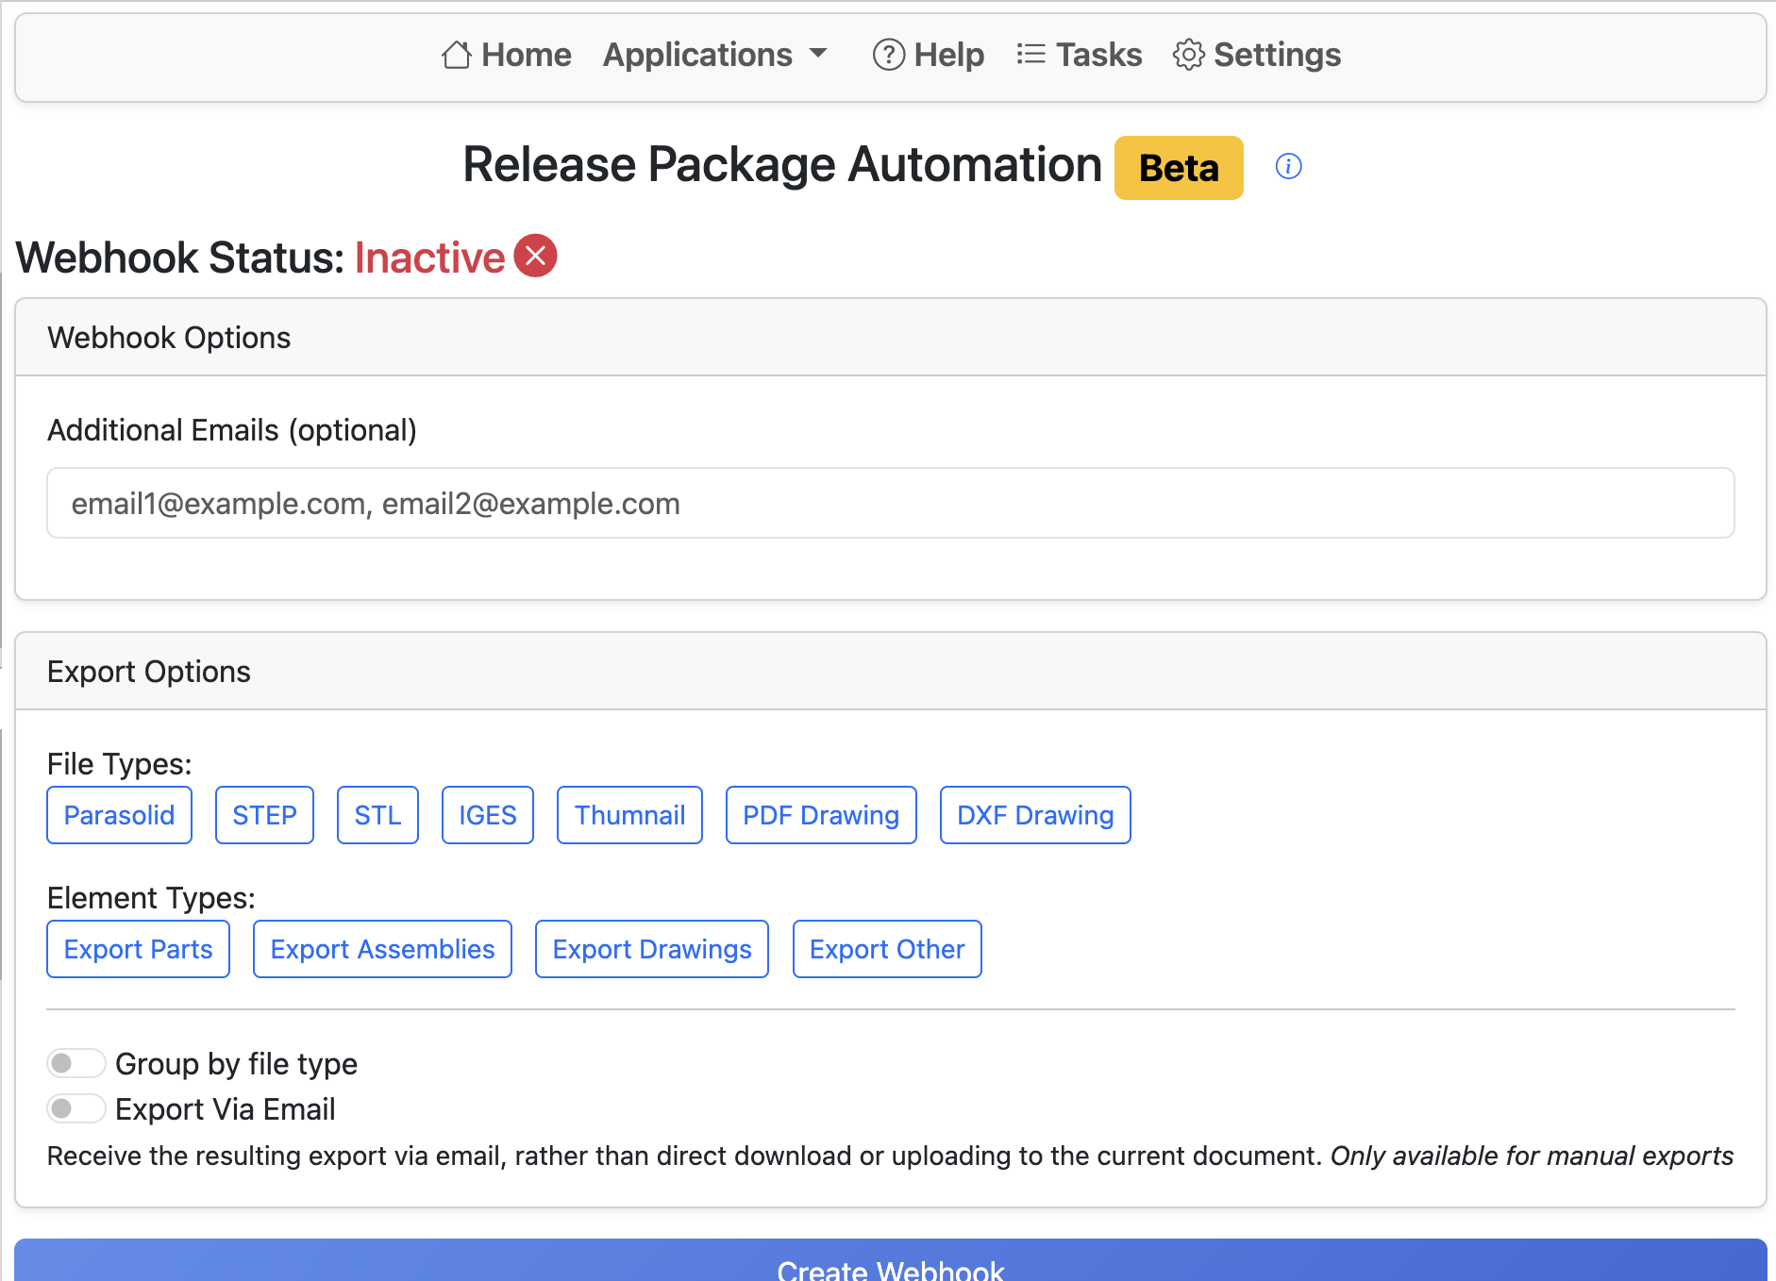Enable Export Via Email
This screenshot has width=1776, height=1281.
pyautogui.click(x=75, y=1107)
